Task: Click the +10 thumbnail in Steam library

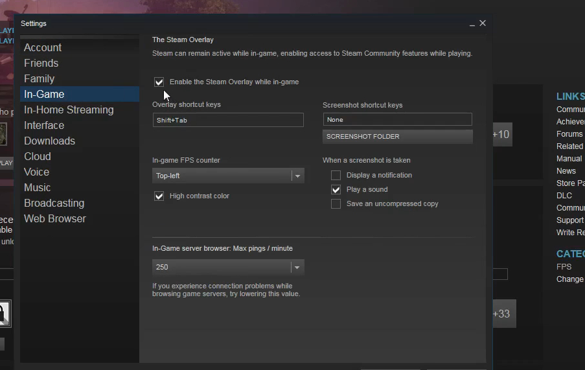Action: [x=502, y=134]
